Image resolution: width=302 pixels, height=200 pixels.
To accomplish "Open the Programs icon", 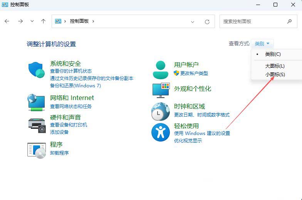I will (x=37, y=150).
